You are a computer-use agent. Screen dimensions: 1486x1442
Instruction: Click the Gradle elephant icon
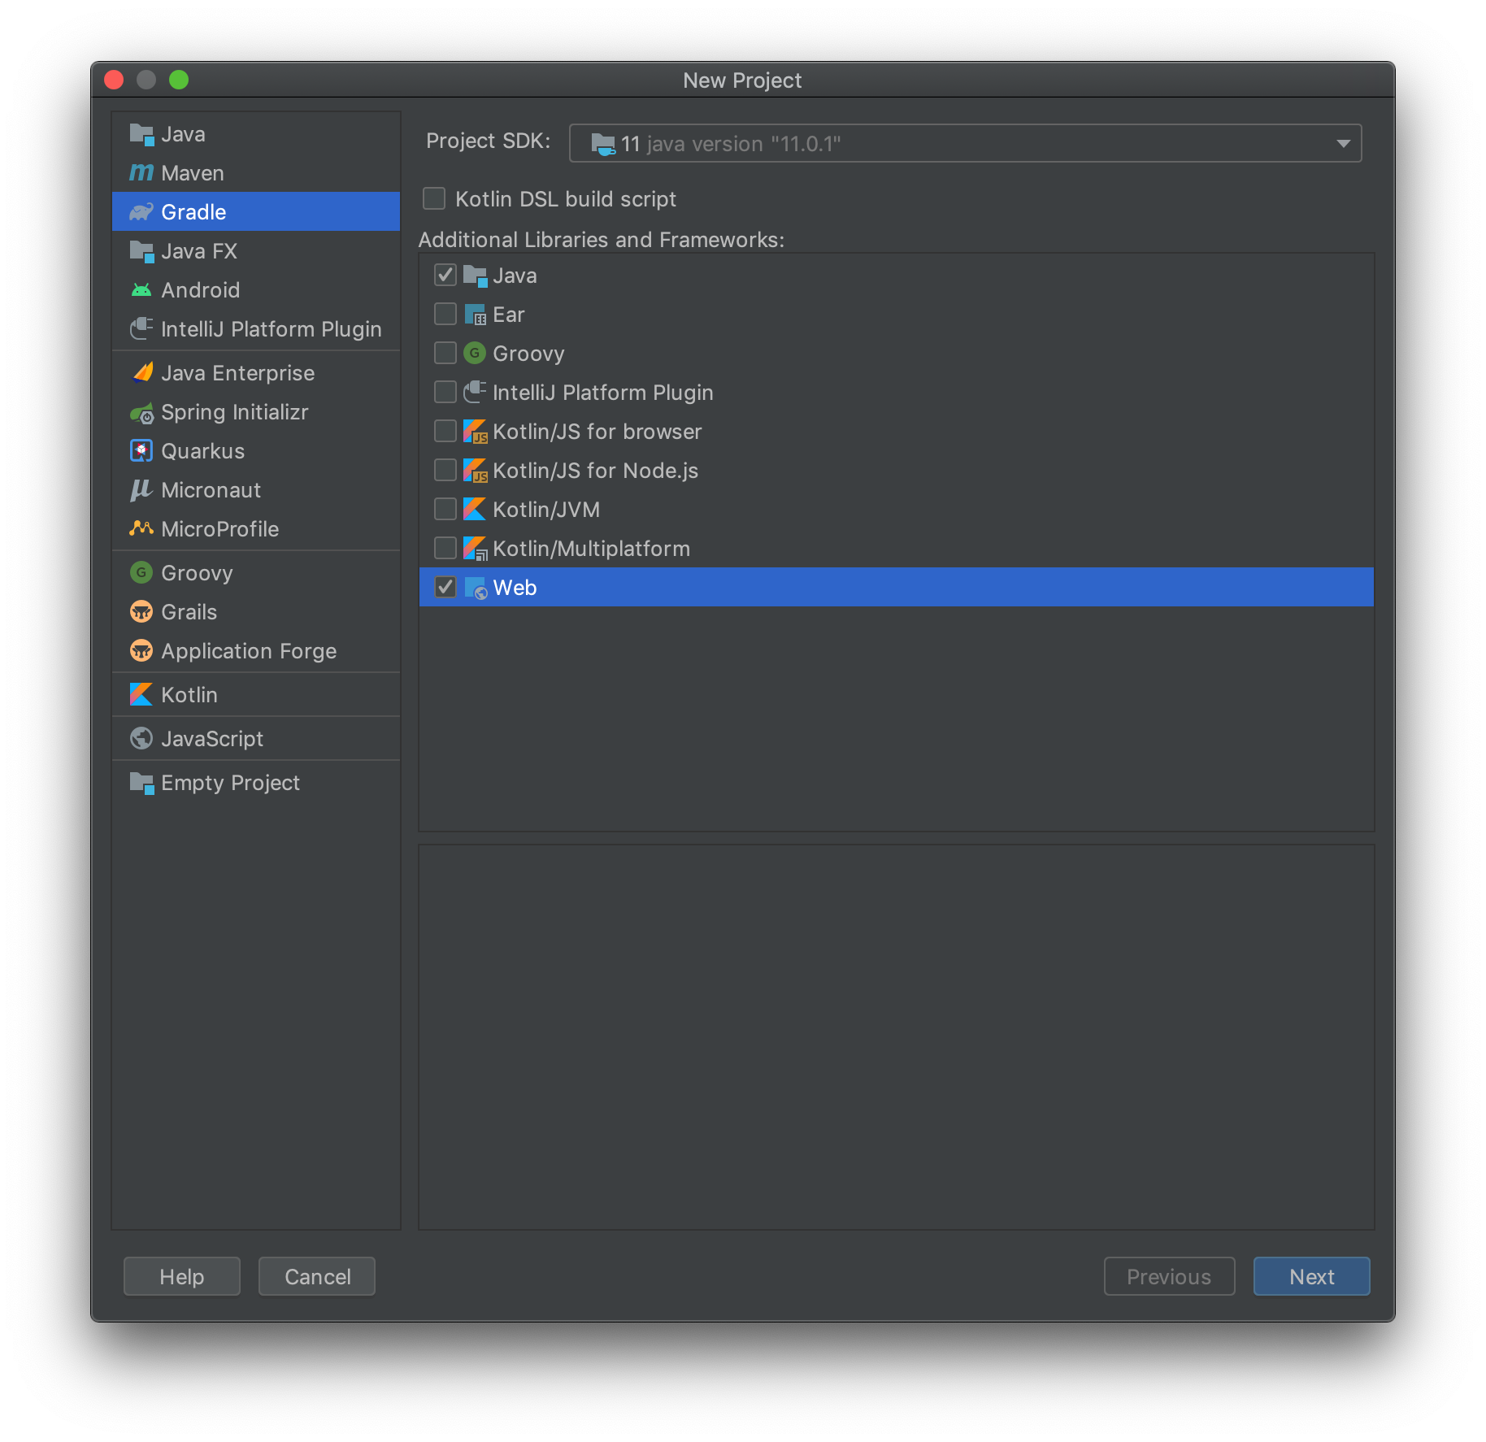tap(141, 212)
